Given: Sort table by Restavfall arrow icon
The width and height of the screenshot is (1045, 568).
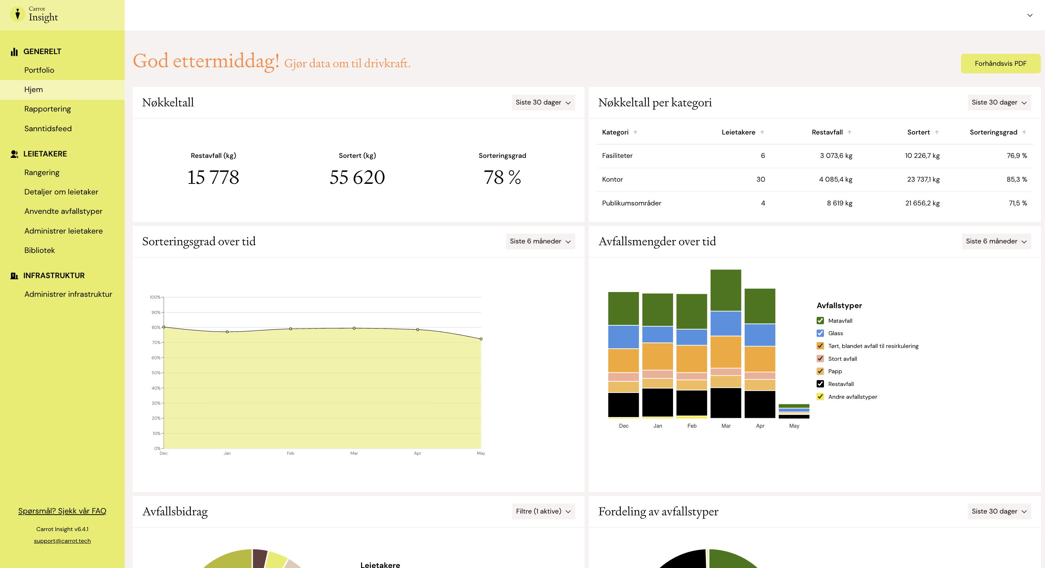Looking at the screenshot, I should pos(850,132).
